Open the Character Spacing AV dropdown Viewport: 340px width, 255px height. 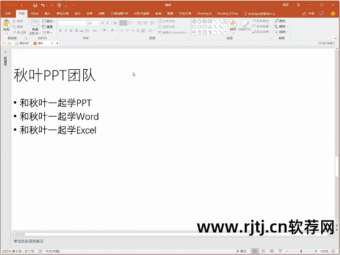87,31
